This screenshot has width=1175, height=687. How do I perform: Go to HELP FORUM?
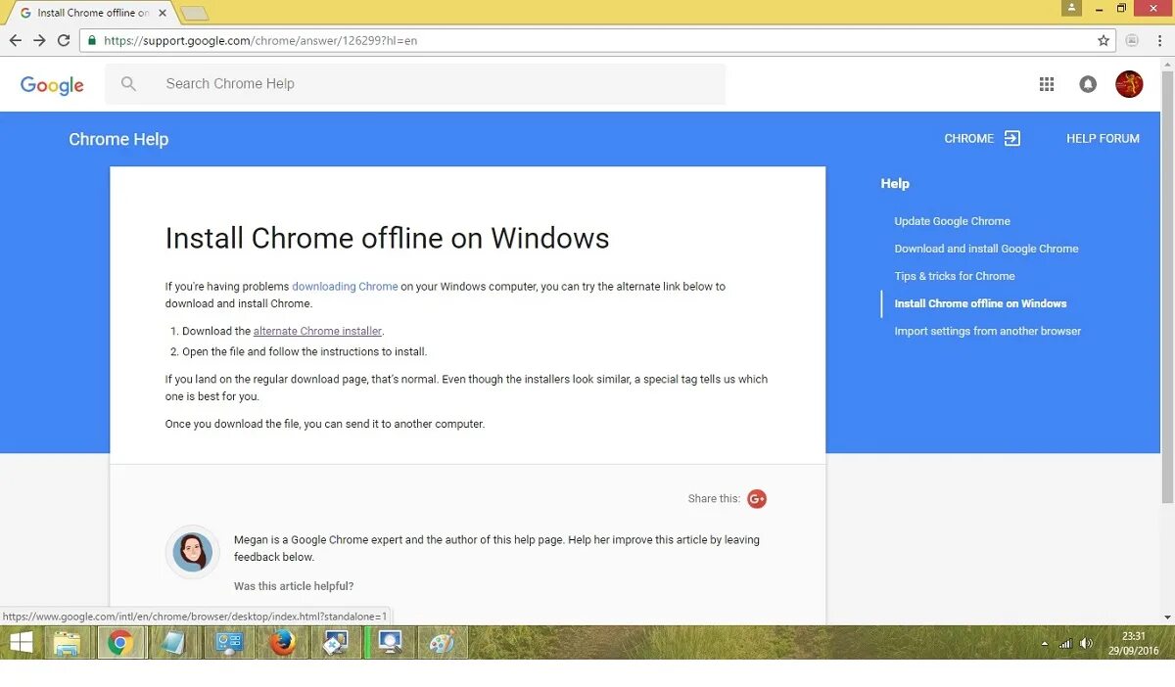1103,138
